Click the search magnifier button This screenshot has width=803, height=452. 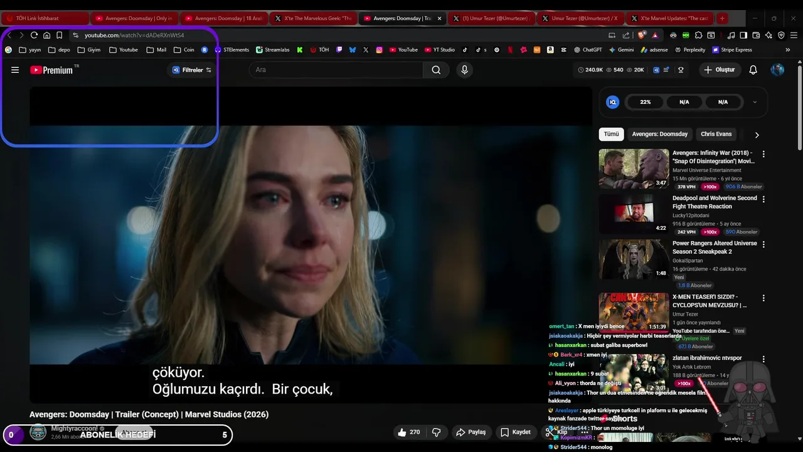click(436, 70)
